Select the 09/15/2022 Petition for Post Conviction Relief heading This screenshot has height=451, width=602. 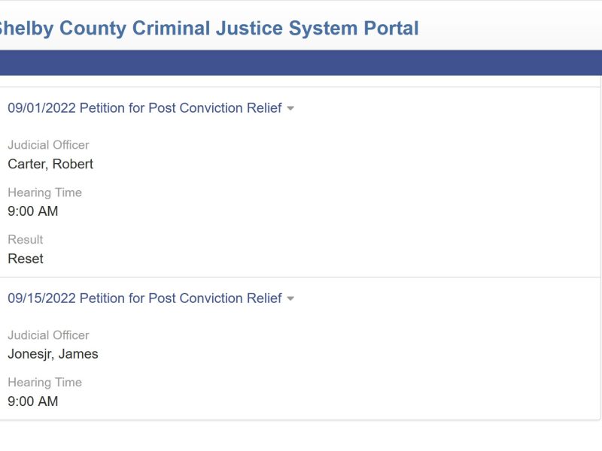[144, 298]
